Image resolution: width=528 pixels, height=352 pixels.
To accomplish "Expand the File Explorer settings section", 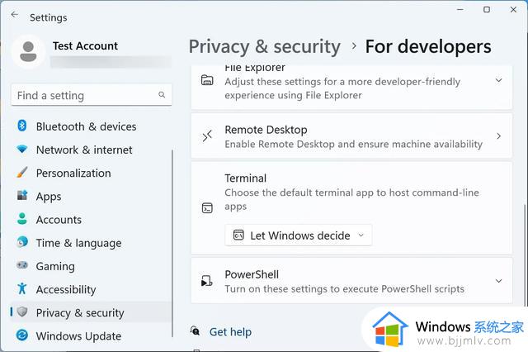I will [x=498, y=80].
